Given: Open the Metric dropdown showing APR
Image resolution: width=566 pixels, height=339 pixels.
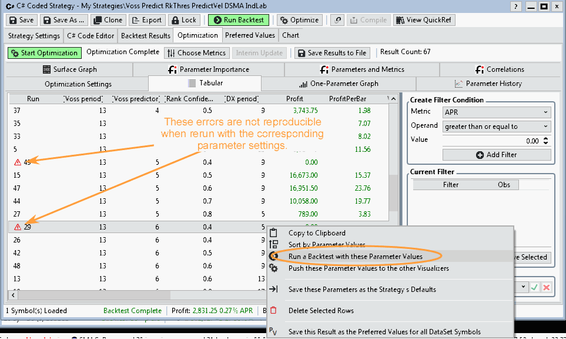Looking at the screenshot, I should pos(497,112).
